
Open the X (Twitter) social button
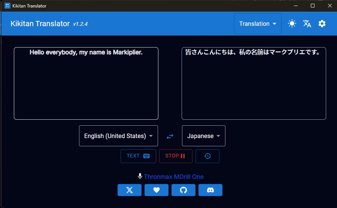coord(130,190)
